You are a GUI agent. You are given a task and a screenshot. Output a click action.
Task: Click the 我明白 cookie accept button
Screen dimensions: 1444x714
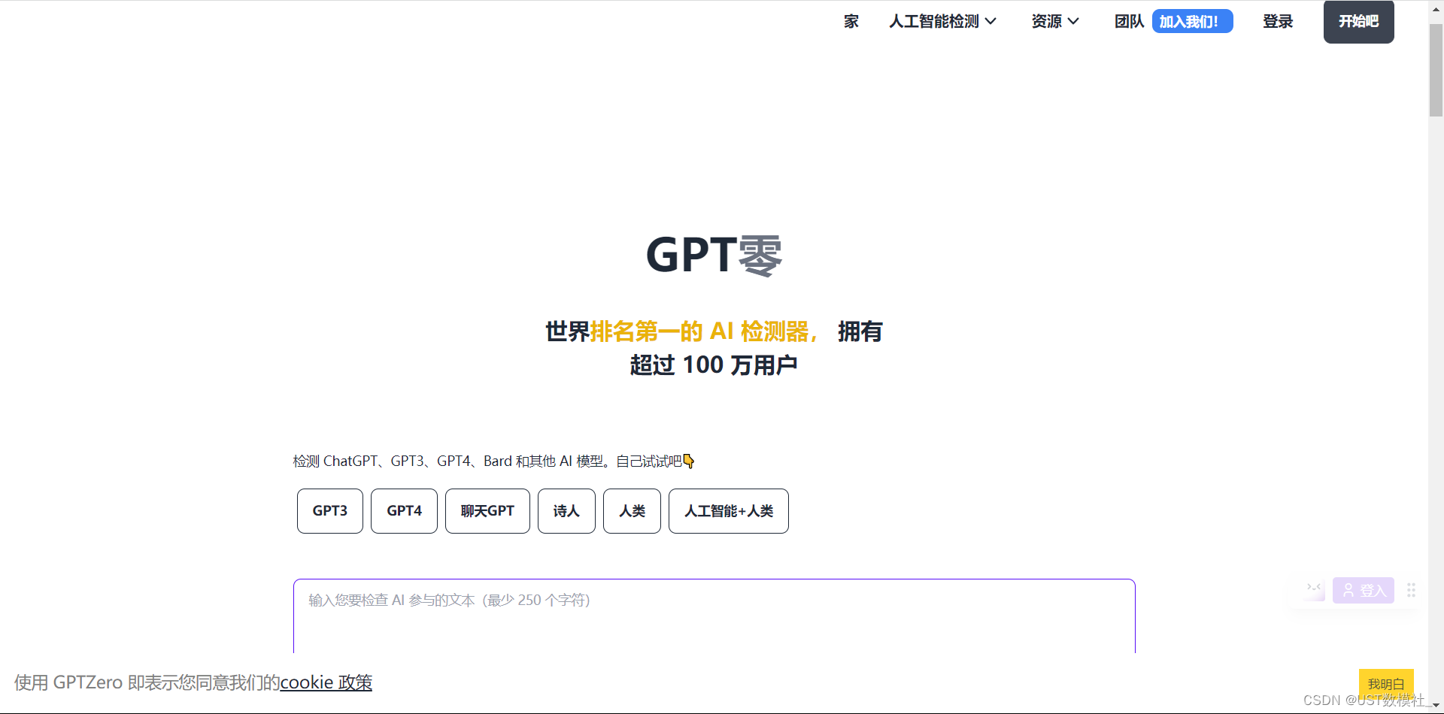1386,684
